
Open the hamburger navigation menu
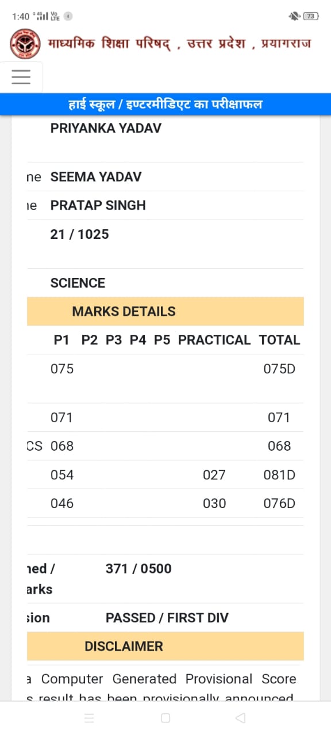[x=21, y=77]
